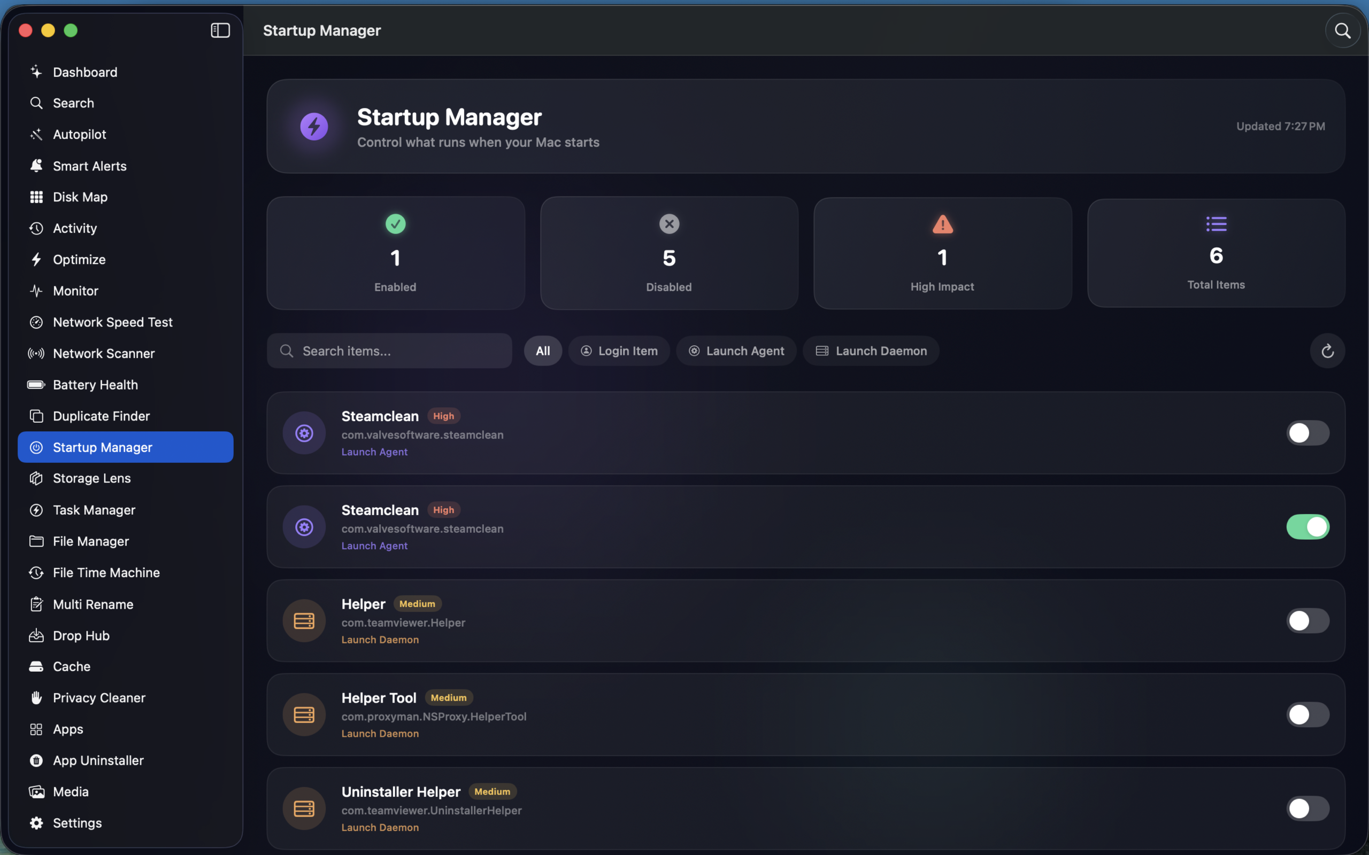
Task: Click the Total Items stat card
Action: 1216,253
